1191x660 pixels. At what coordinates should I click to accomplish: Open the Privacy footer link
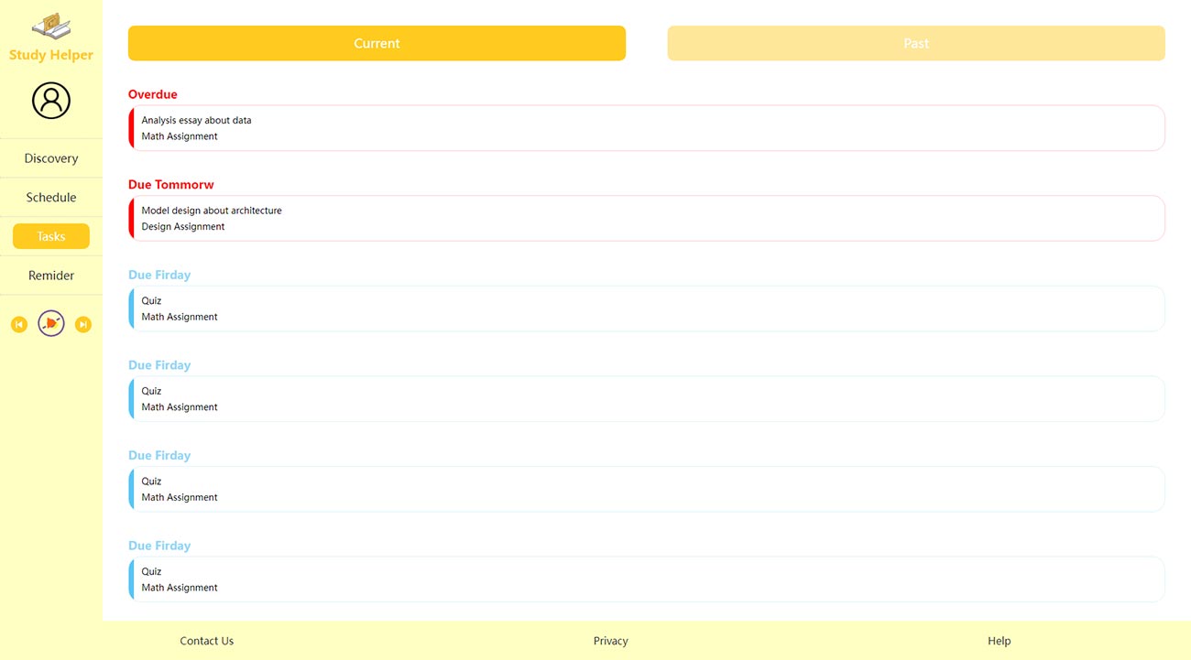tap(611, 641)
